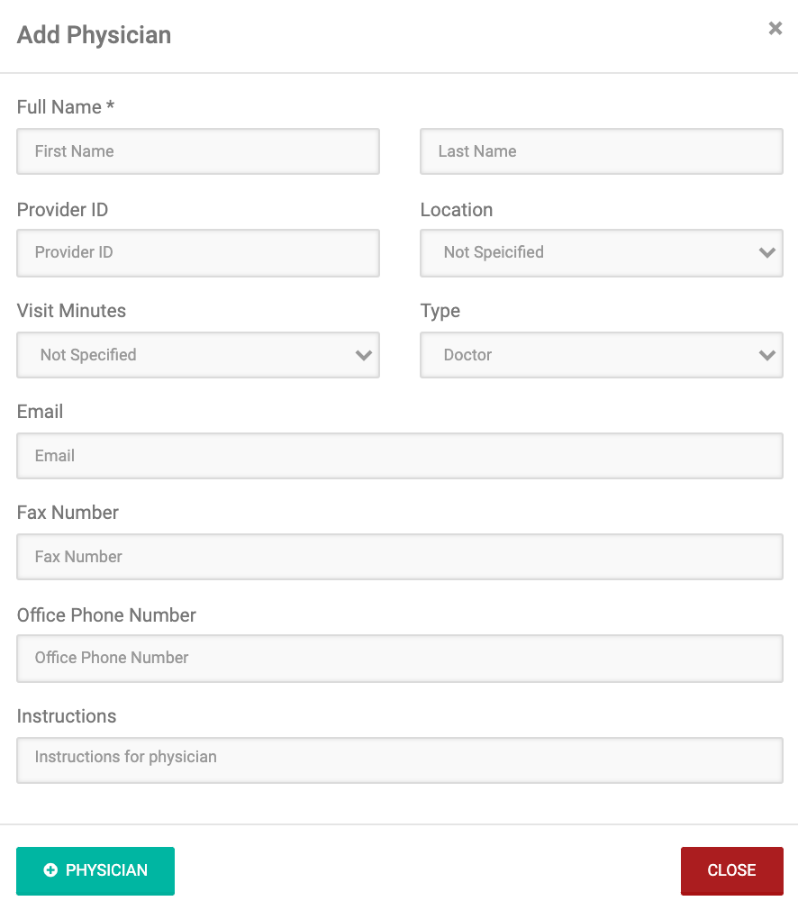Click the Add Physician heading
Image resolution: width=798 pixels, height=910 pixels.
(x=94, y=35)
